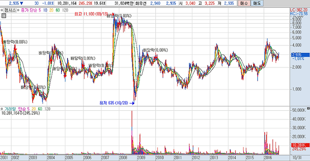Click the 10/31 date label
This screenshot has width=310, height=161.
297,158
